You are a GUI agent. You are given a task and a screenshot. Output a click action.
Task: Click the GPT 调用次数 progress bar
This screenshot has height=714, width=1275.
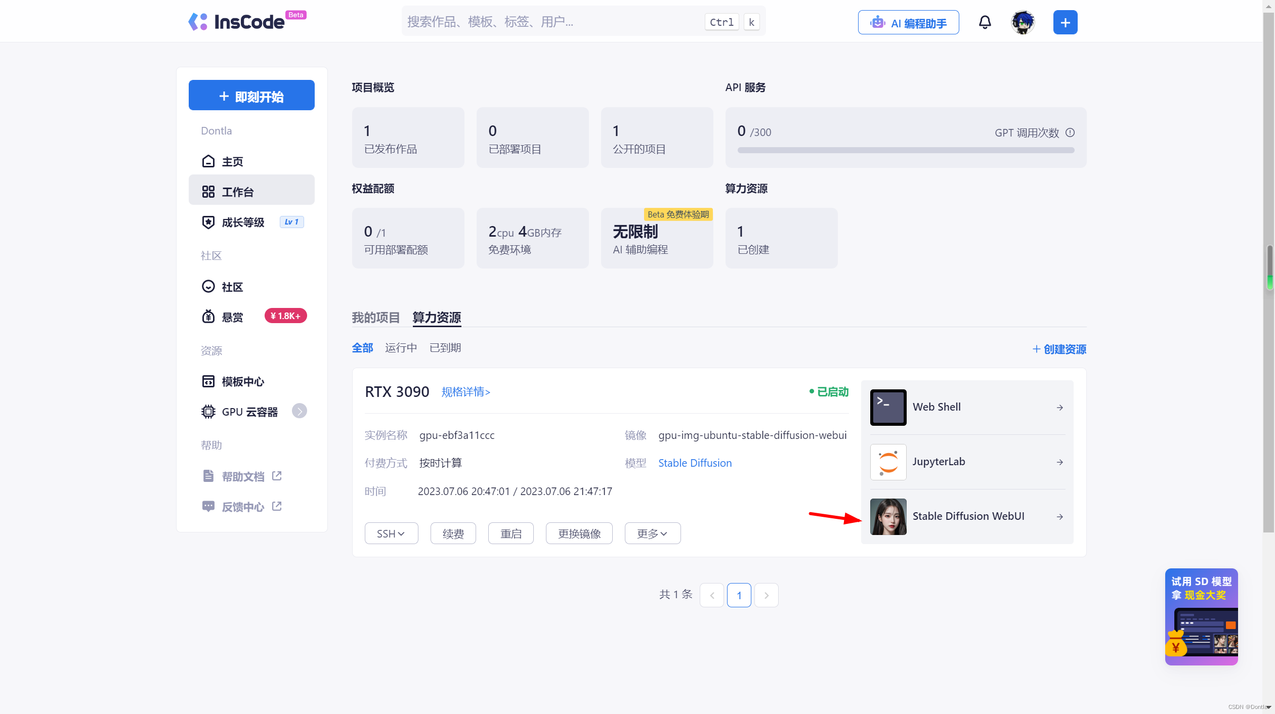point(905,150)
